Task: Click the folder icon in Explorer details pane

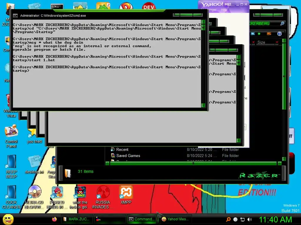Action: click(x=68, y=173)
